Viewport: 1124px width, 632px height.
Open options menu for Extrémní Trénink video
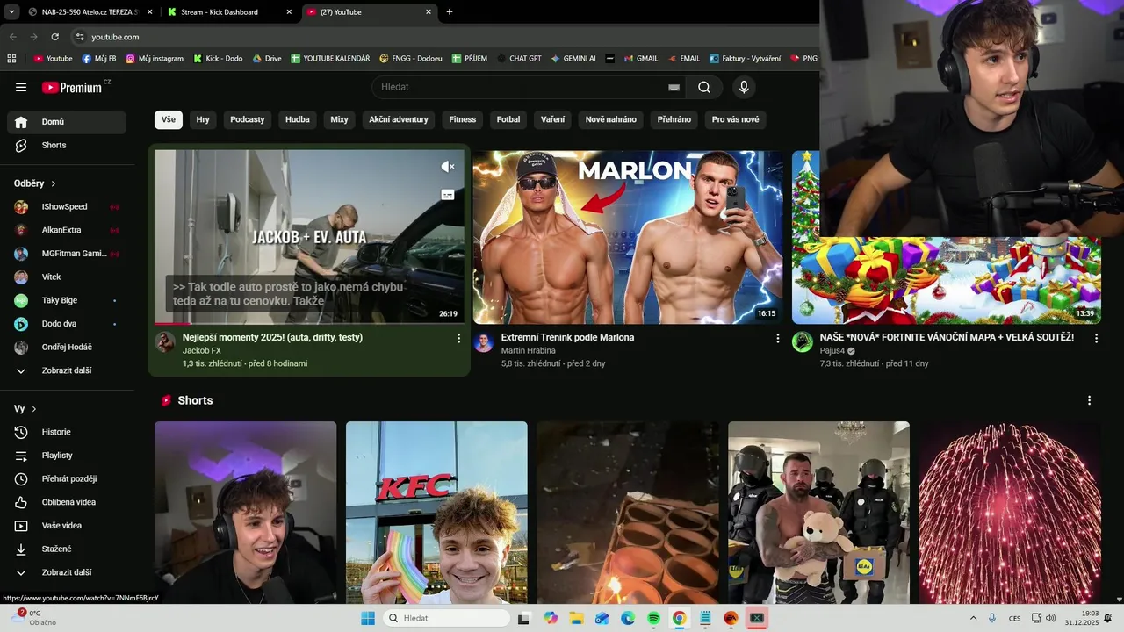(777, 338)
